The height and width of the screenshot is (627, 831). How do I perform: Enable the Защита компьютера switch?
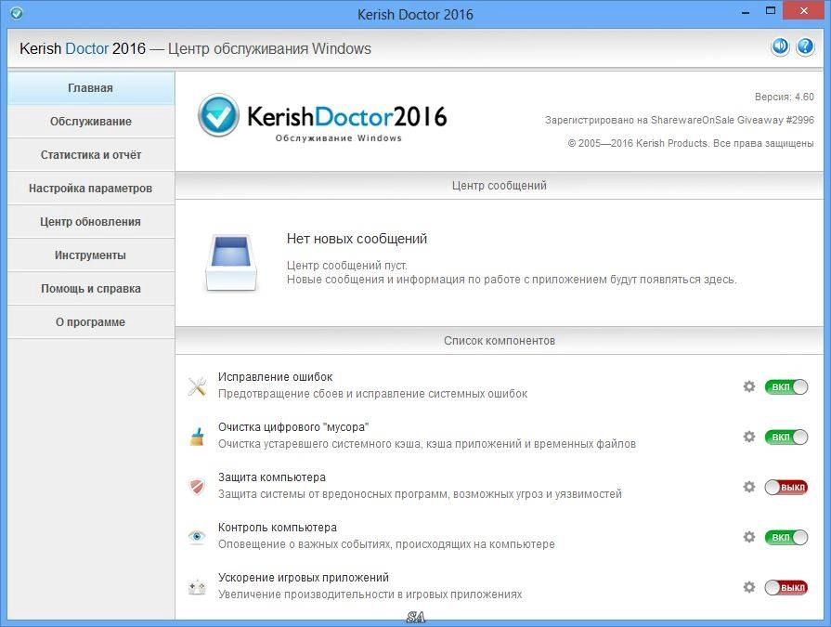pyautogui.click(x=786, y=487)
